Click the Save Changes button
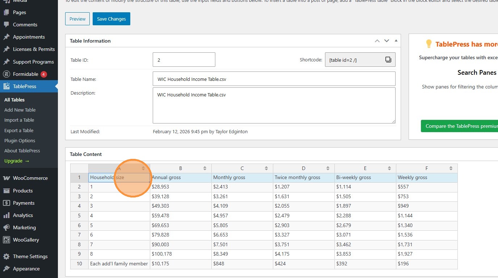The height and width of the screenshot is (278, 498). coord(111,19)
